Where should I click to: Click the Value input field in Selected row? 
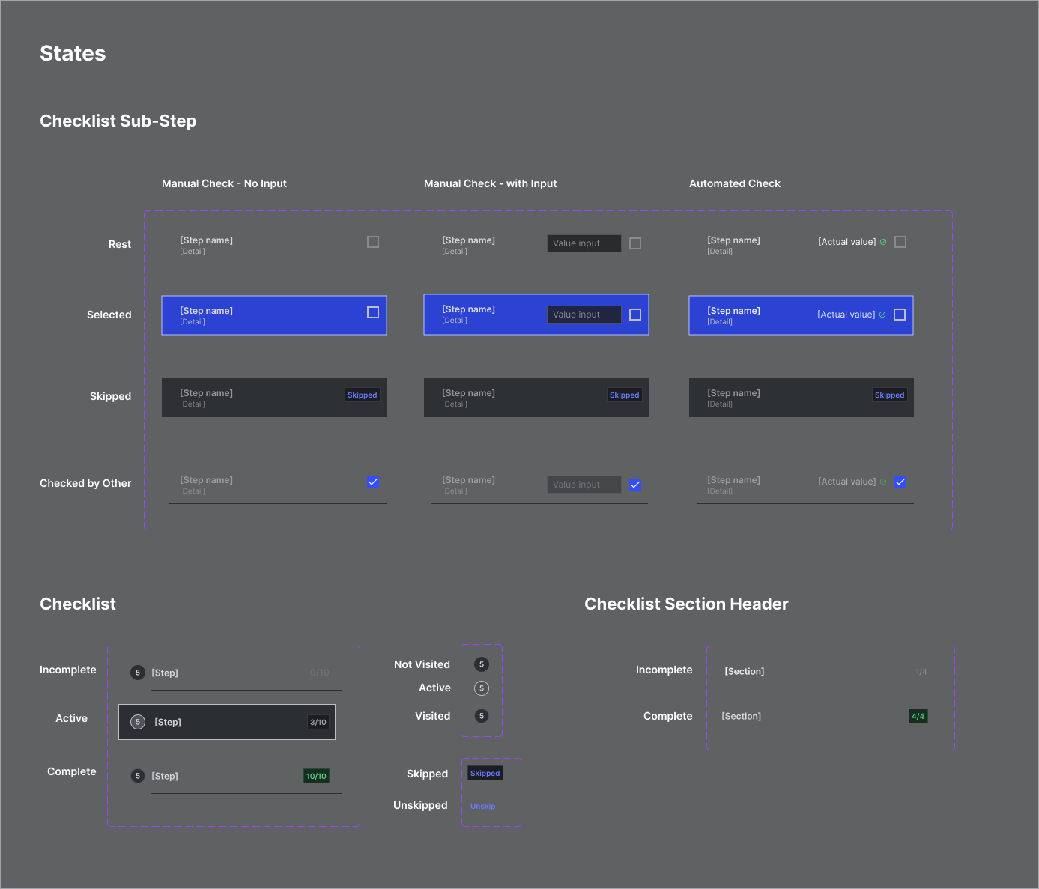point(584,315)
